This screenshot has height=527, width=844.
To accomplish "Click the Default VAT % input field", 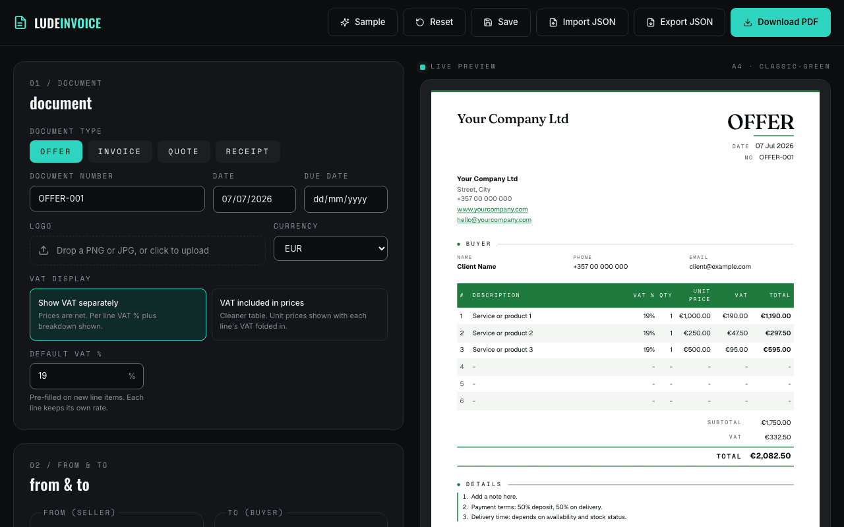I will 86,376.
